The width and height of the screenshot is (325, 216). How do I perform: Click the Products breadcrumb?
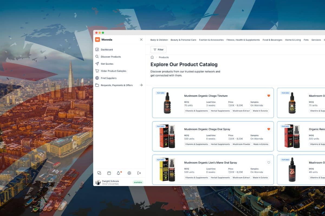pos(164,57)
